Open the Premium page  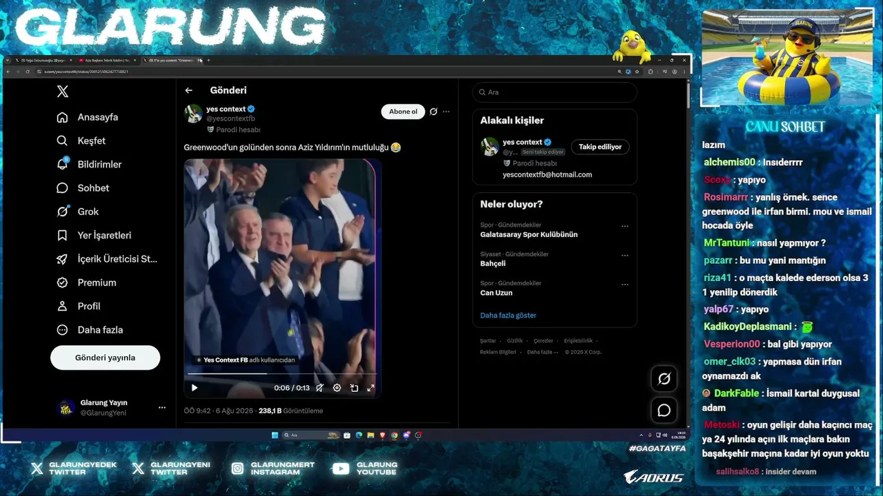click(86, 282)
